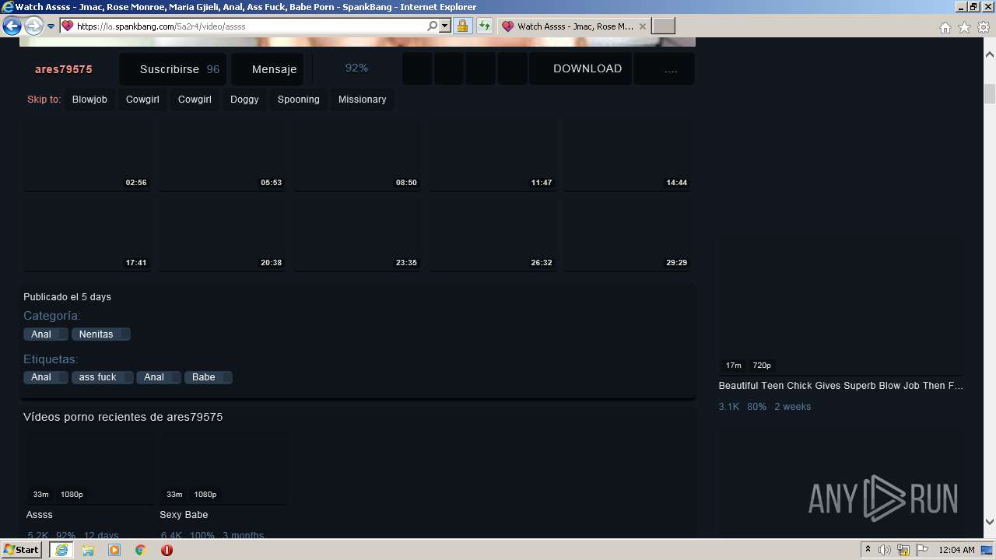Go back with the browser Back arrow
The height and width of the screenshot is (560, 996).
(12, 26)
